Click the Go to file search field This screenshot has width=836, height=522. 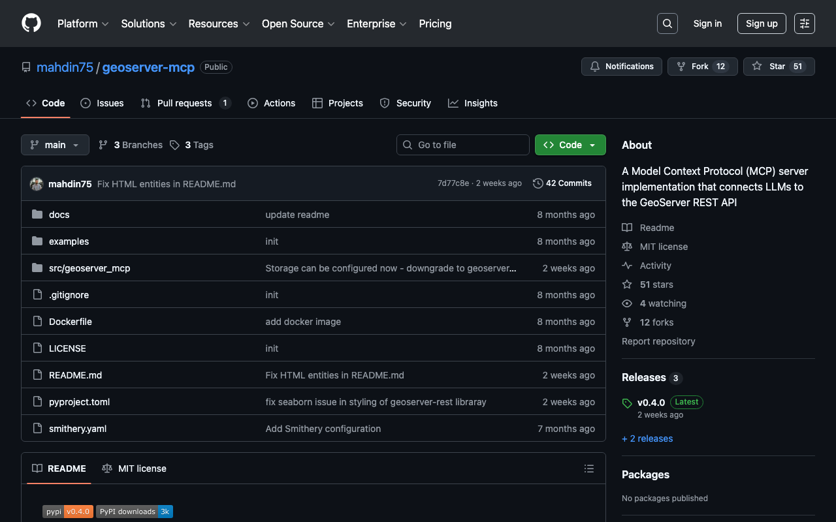point(462,145)
